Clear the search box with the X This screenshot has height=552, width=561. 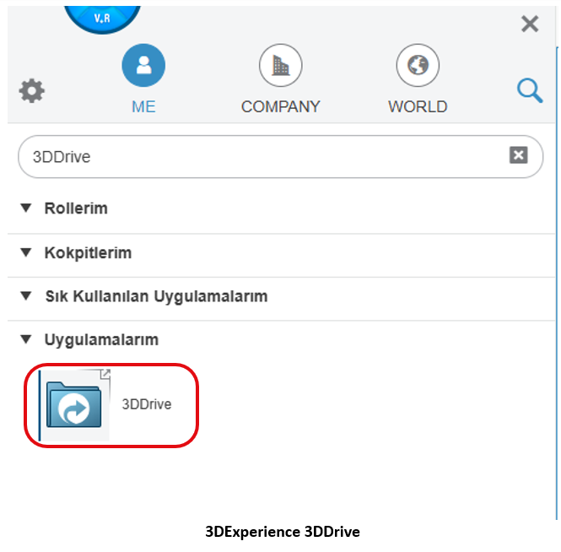[x=518, y=155]
